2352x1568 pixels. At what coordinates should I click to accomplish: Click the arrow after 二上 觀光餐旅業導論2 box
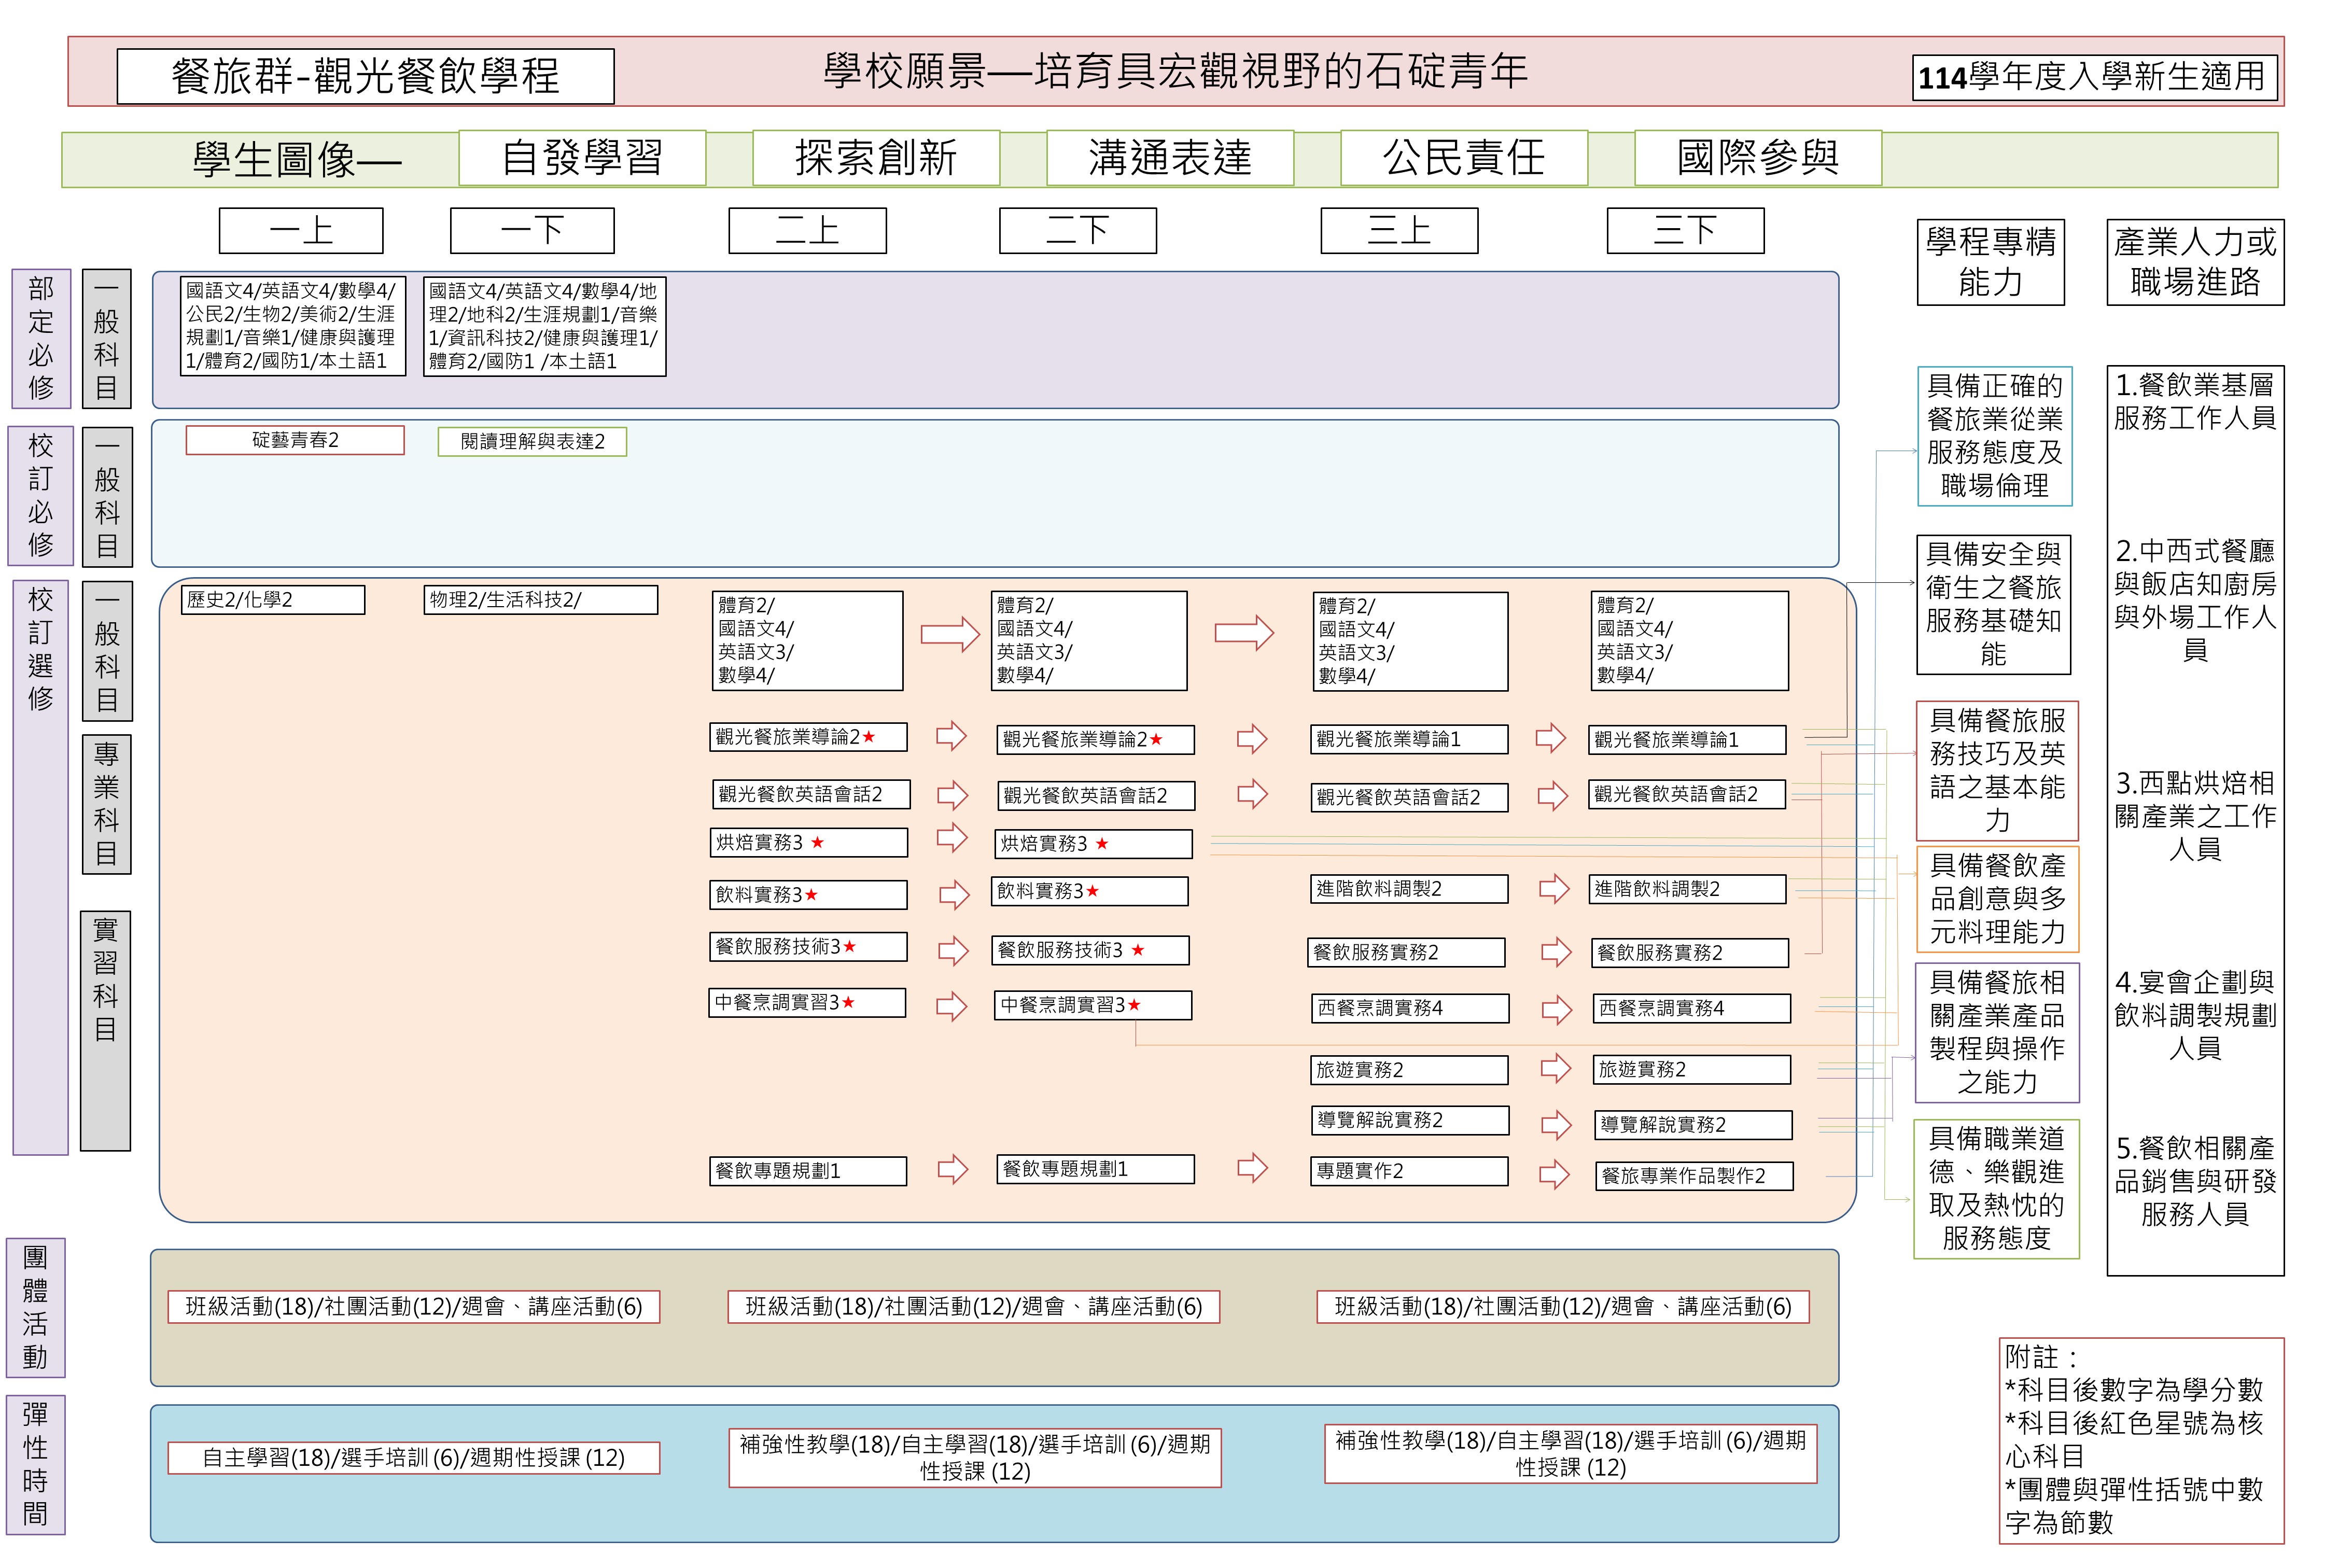click(951, 737)
